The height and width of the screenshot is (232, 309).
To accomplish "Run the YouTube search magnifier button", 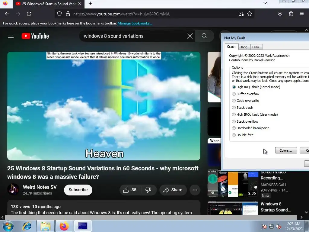I will point(204,36).
